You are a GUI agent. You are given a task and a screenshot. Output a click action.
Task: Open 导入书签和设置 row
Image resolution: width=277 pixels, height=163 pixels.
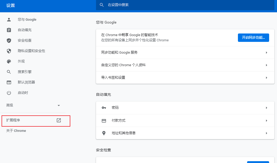[185, 78]
